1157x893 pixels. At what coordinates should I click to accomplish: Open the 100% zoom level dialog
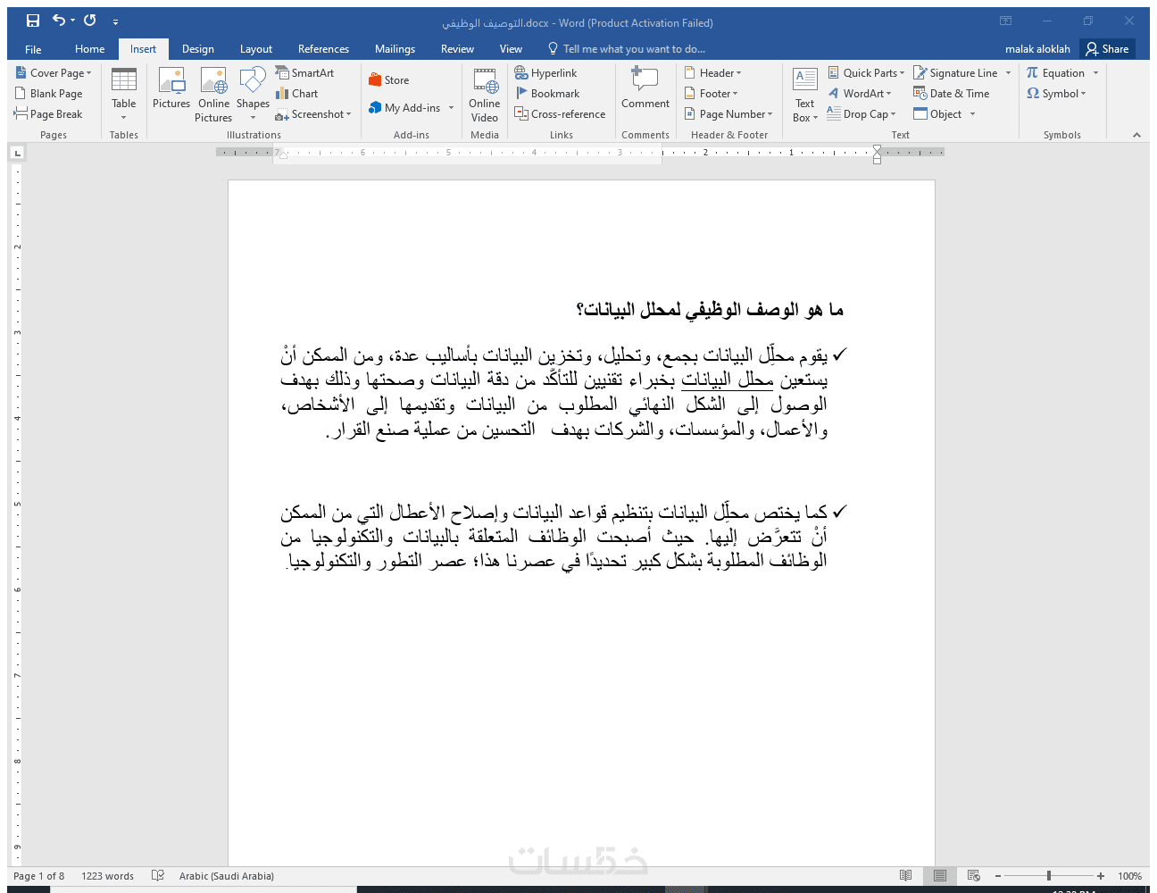coord(1129,876)
